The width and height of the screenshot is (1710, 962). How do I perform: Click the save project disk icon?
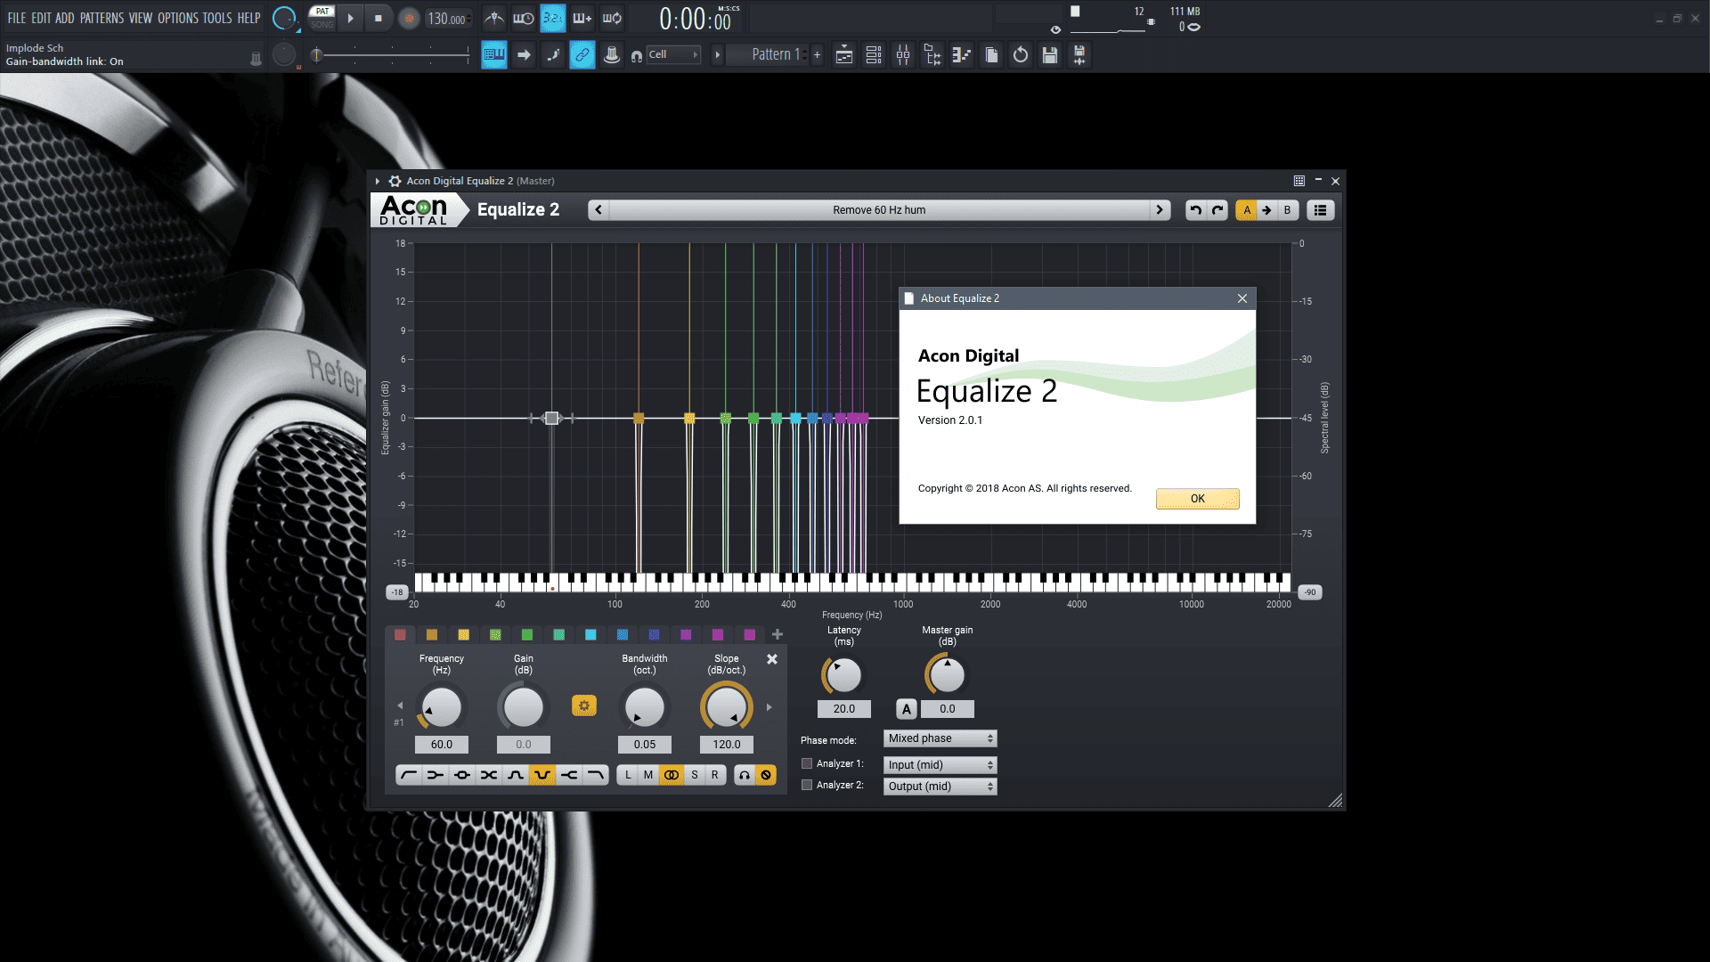1050,55
